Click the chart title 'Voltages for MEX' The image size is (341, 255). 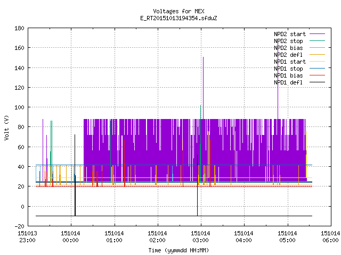coord(178,11)
